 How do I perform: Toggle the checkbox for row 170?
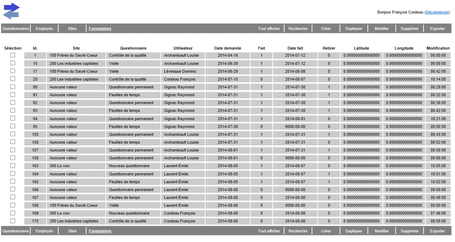click(12, 221)
